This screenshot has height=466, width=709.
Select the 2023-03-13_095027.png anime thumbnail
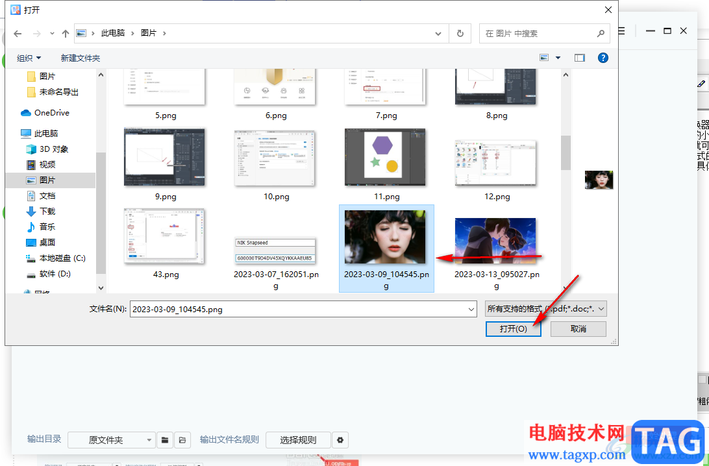pyautogui.click(x=495, y=240)
